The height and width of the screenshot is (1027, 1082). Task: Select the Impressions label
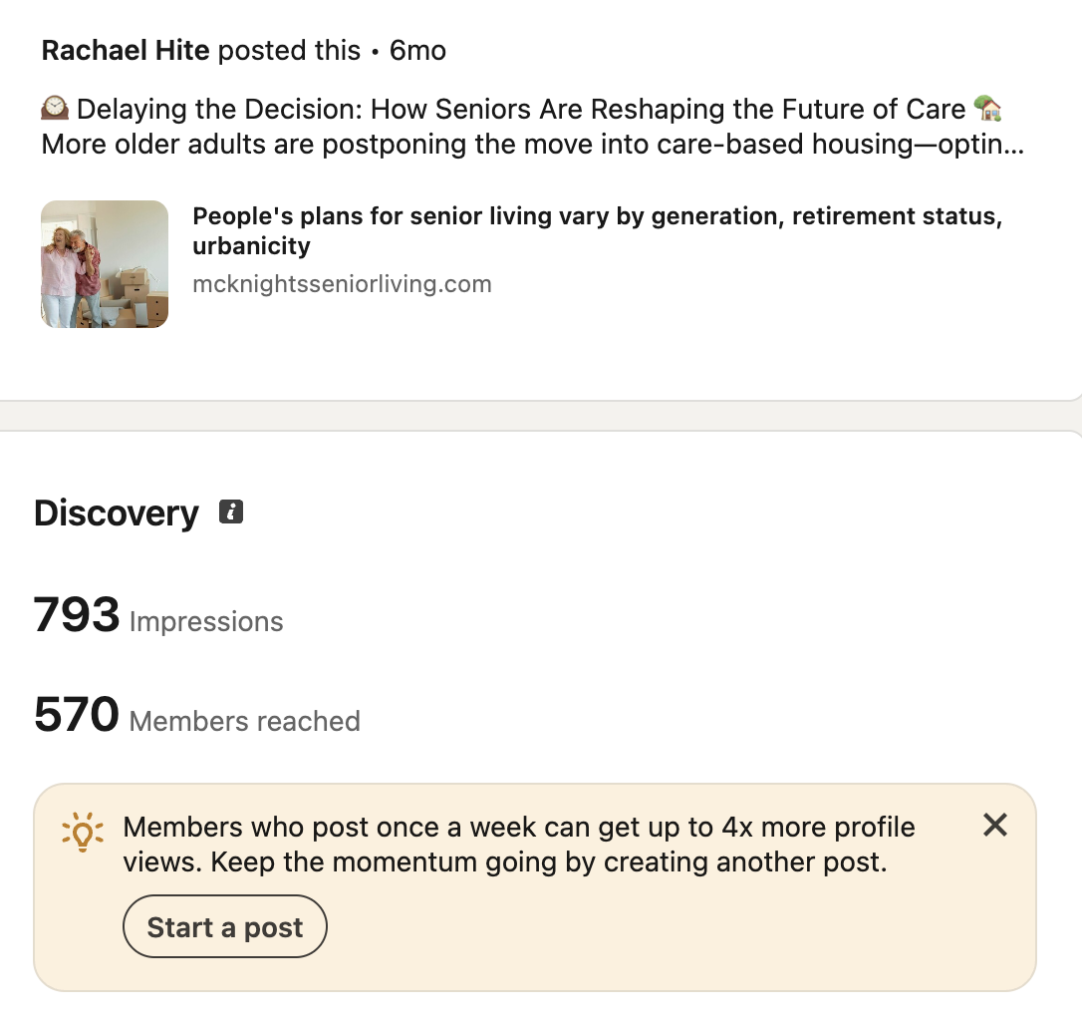(206, 622)
